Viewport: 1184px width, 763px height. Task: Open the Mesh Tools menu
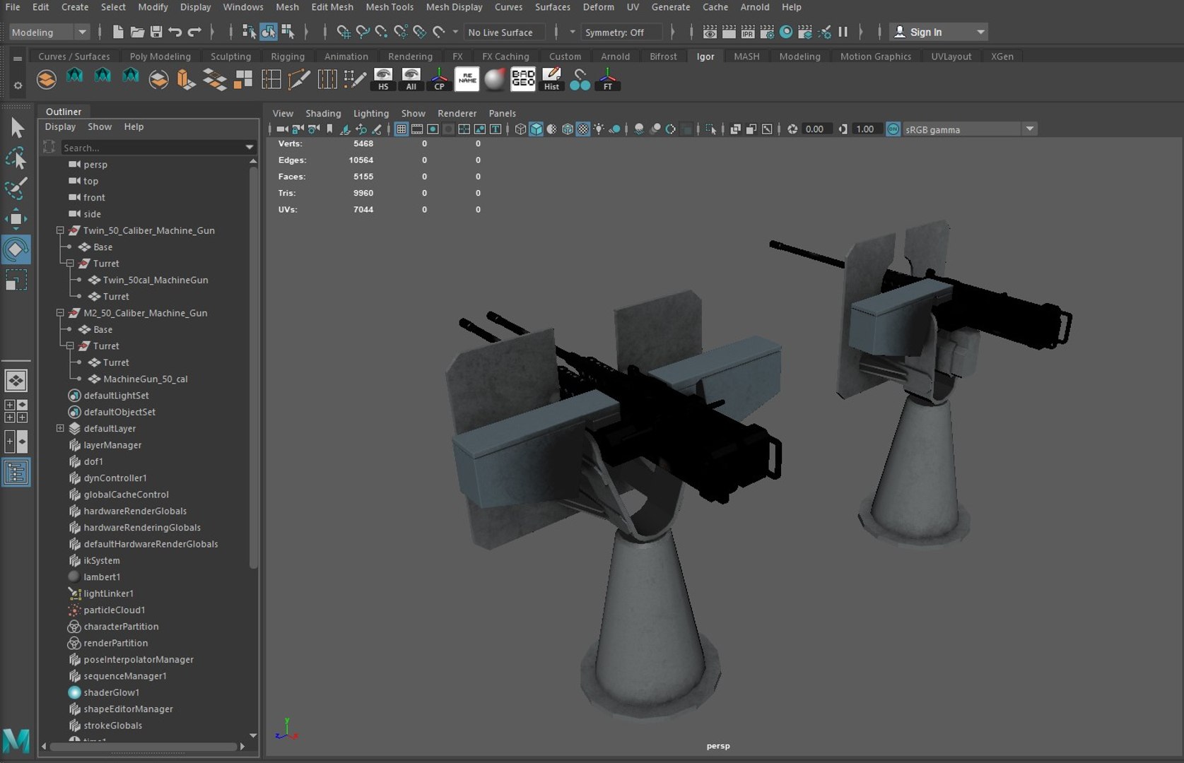click(x=389, y=7)
